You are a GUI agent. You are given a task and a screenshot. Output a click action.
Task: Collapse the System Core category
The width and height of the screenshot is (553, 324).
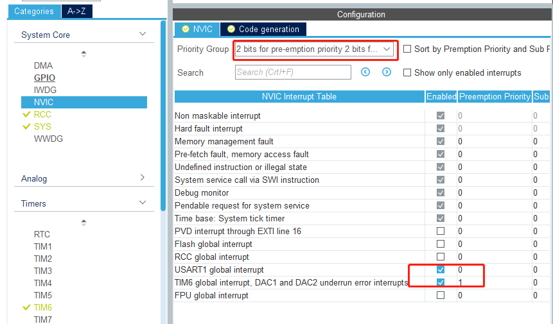143,34
